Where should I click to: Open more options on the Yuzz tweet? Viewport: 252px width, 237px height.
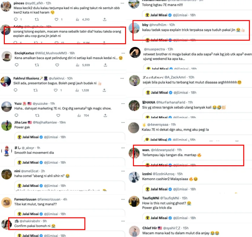[123, 104]
